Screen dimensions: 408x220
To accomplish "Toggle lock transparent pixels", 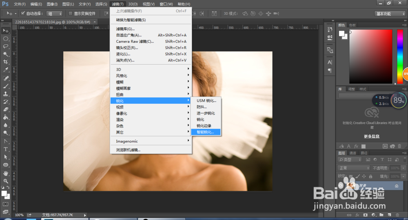I will [351, 176].
